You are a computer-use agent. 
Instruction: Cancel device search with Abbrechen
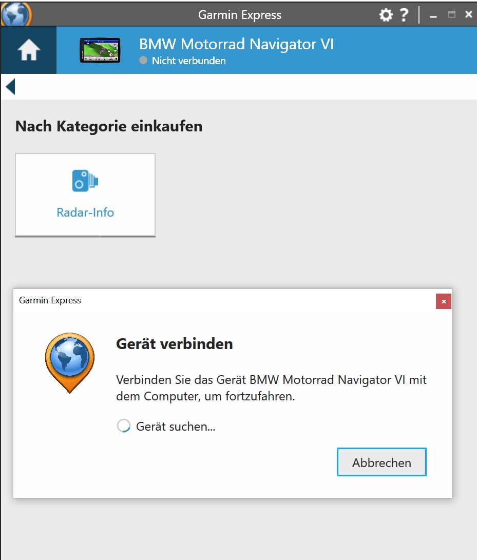381,462
